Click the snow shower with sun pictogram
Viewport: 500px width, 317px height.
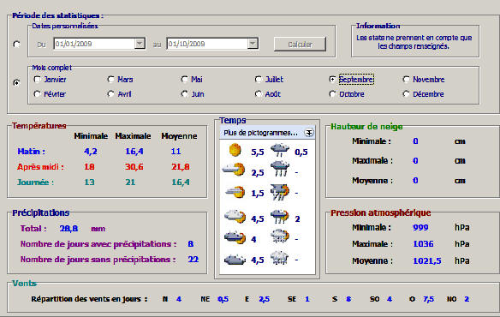pyautogui.click(x=280, y=236)
